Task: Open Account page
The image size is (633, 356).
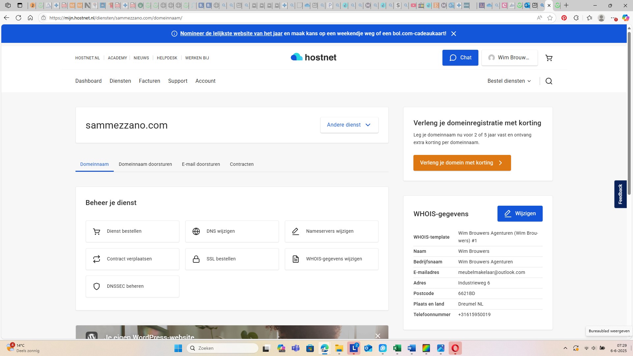Action: tap(205, 81)
